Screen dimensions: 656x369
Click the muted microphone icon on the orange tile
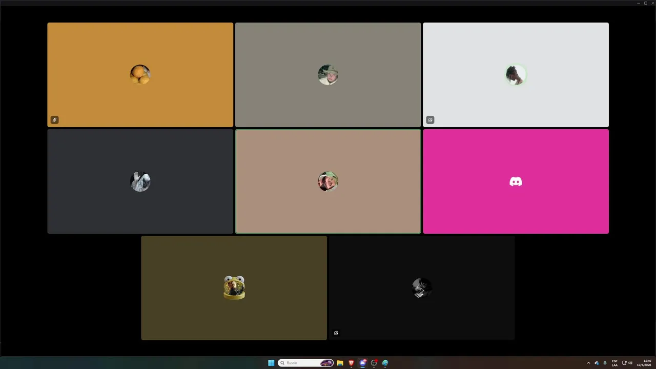54,120
